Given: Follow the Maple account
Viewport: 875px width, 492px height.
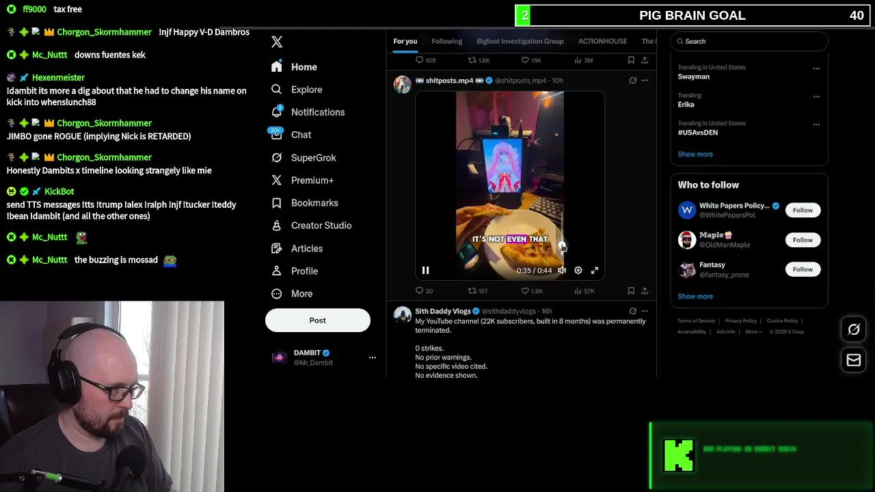Looking at the screenshot, I should 803,240.
